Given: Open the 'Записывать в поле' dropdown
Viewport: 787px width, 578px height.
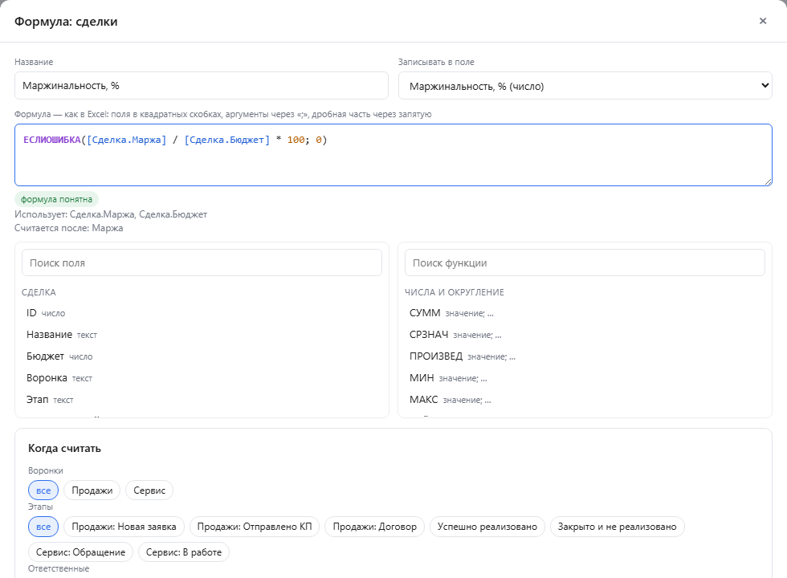Looking at the screenshot, I should pos(585,86).
